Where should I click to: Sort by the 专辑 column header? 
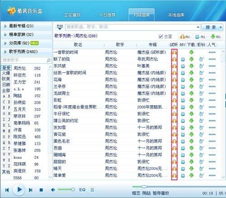pos(152,45)
